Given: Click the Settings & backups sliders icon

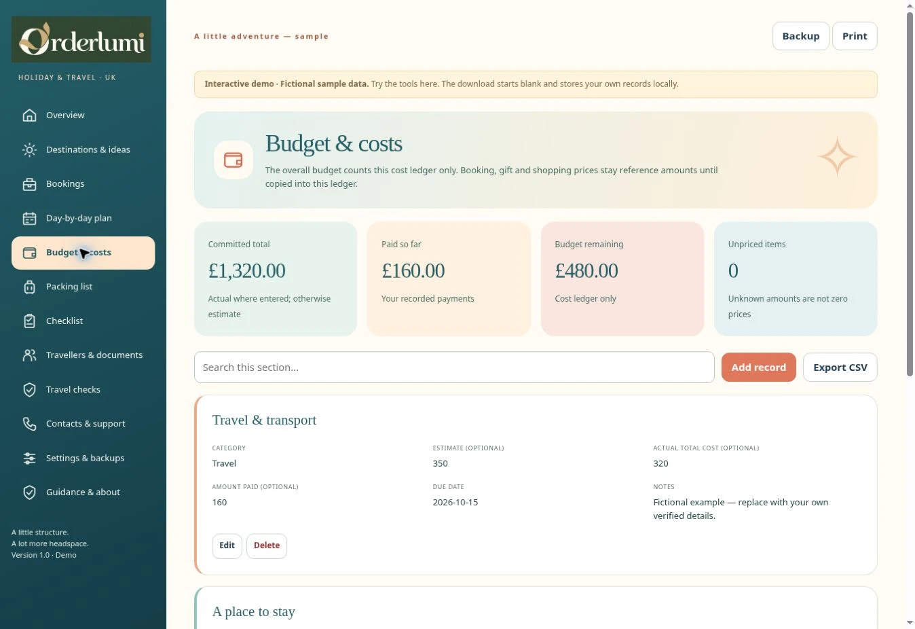Looking at the screenshot, I should point(29,458).
